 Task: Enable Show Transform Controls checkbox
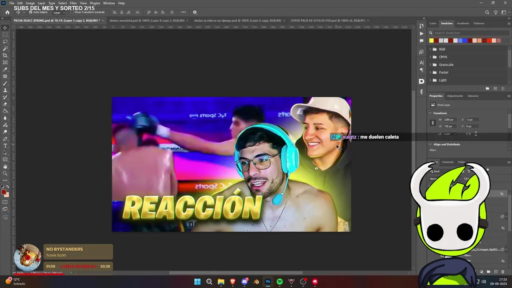click(72, 12)
